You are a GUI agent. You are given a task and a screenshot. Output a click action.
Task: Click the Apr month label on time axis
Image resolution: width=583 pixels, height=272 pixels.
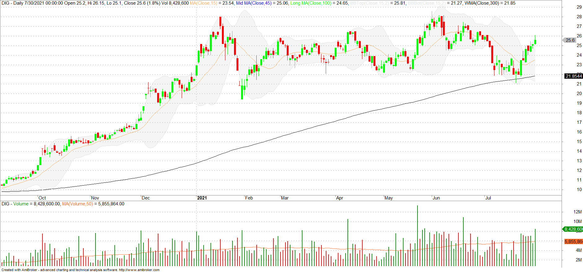[x=340, y=198]
